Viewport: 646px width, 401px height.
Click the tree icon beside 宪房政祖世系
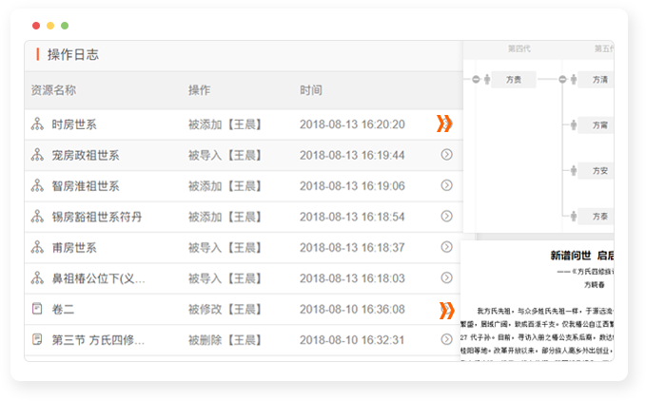37,155
